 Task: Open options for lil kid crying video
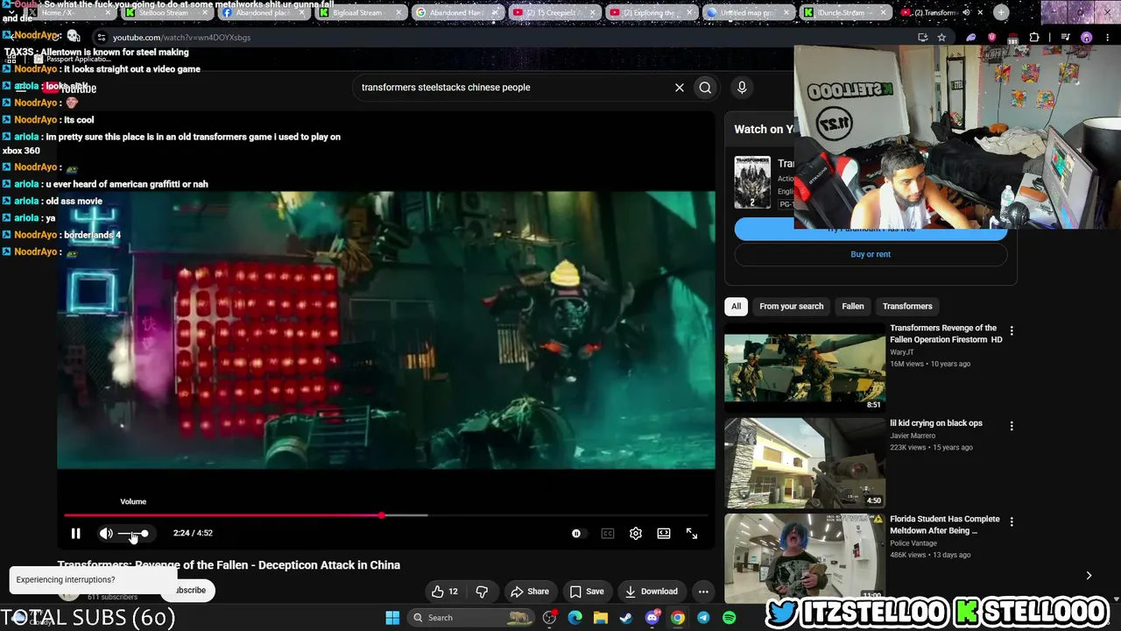[1012, 426]
